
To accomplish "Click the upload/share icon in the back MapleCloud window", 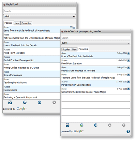I will pos(10,102).
